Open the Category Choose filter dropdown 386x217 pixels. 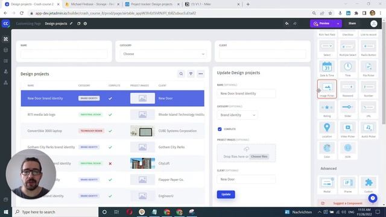163,54
